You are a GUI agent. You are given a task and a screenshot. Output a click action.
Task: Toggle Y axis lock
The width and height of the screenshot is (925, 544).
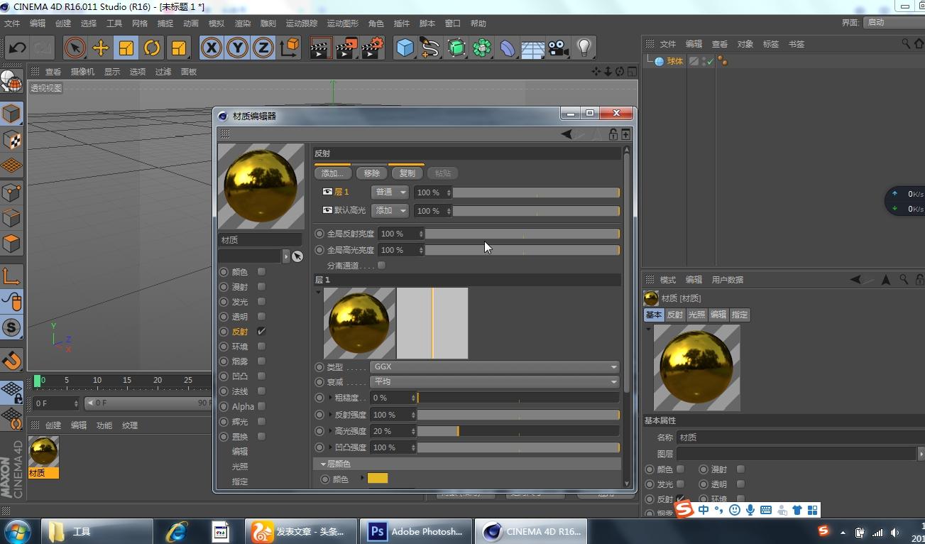(237, 48)
